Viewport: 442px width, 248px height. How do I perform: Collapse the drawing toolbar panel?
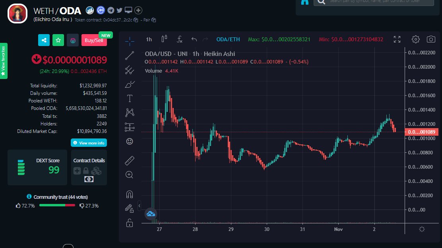(139, 206)
